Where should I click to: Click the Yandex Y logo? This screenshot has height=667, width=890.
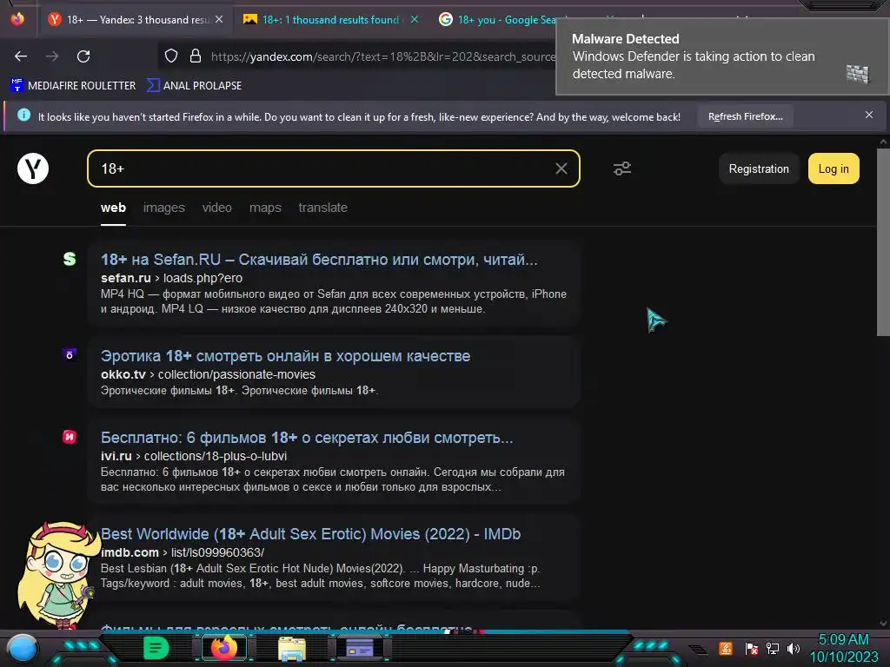click(x=33, y=168)
